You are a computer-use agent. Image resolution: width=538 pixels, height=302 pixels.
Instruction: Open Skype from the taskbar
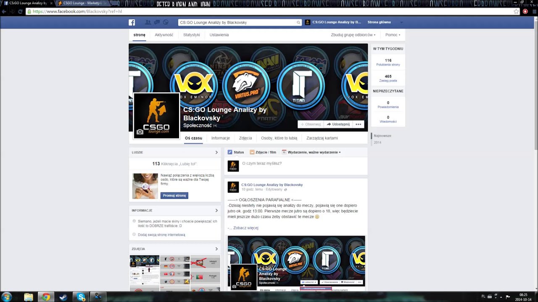pyautogui.click(x=81, y=297)
